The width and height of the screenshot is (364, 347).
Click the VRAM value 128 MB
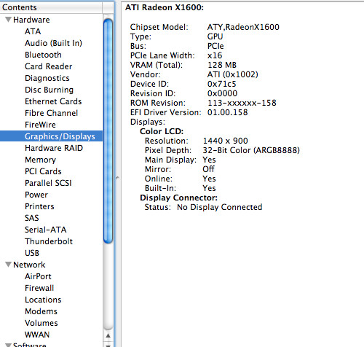(222, 65)
